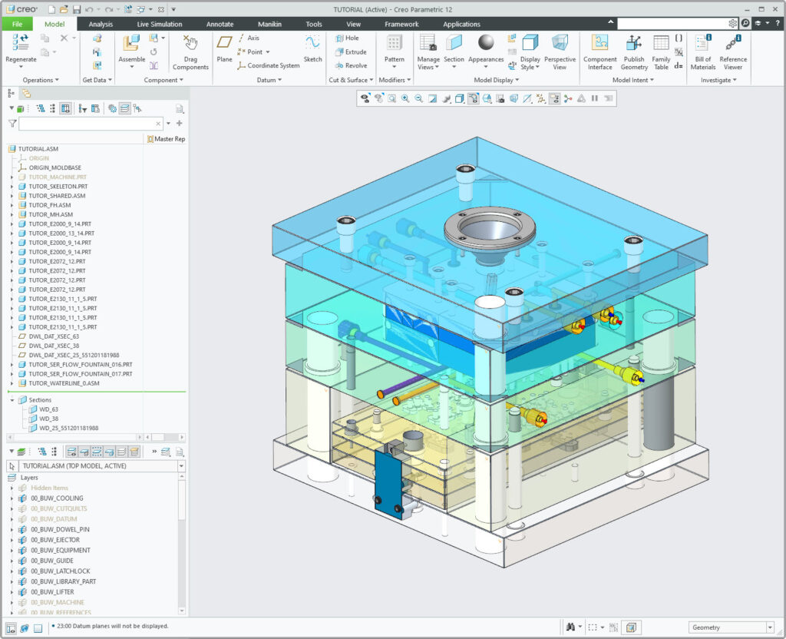Click the binoculars find icon in status bar
This screenshot has width=786, height=639.
(x=570, y=627)
